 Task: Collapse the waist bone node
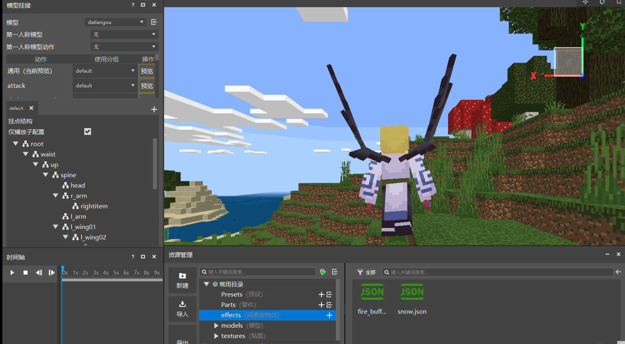pos(26,154)
